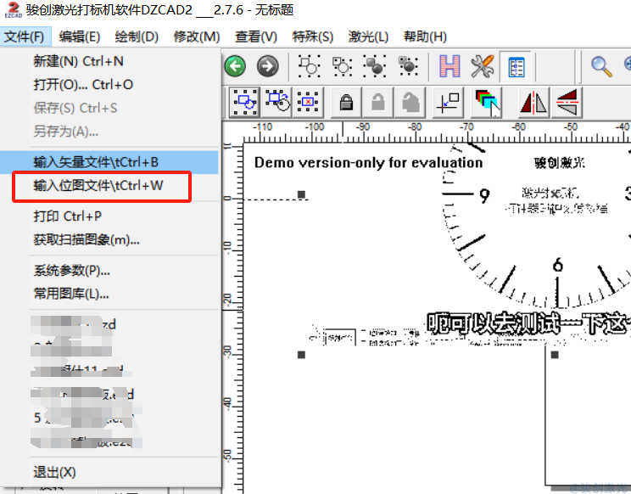This screenshot has height=494, width=631.
Task: Open the 查看(V) menu
Action: point(256,36)
